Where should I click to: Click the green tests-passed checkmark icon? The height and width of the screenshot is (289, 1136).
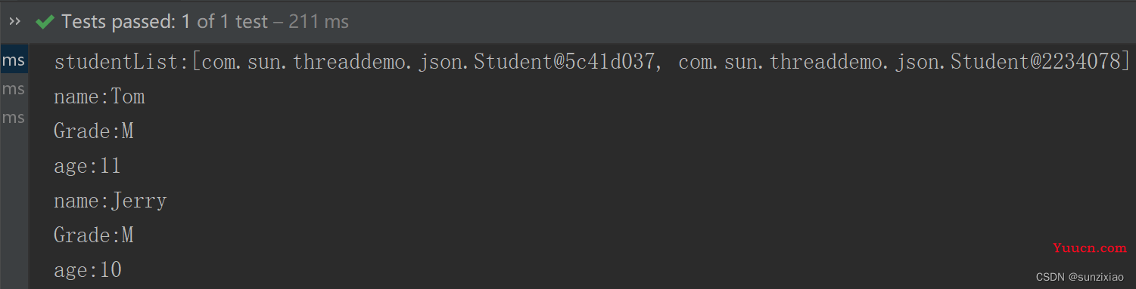coord(45,22)
